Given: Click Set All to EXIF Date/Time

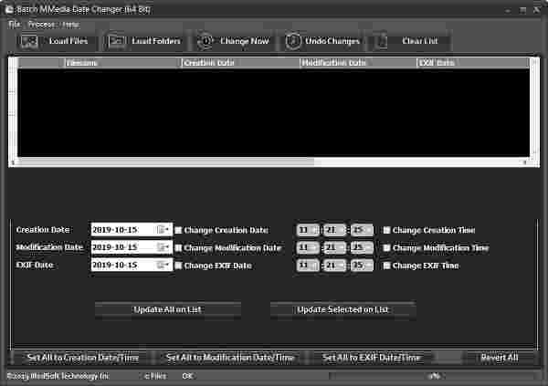Looking at the screenshot, I should (x=371, y=358).
